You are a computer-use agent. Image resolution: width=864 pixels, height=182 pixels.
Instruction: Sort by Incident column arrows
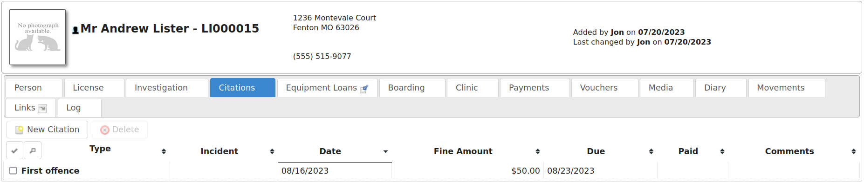[272, 151]
